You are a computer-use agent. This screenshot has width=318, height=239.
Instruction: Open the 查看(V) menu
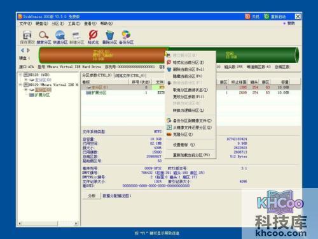coord(90,24)
